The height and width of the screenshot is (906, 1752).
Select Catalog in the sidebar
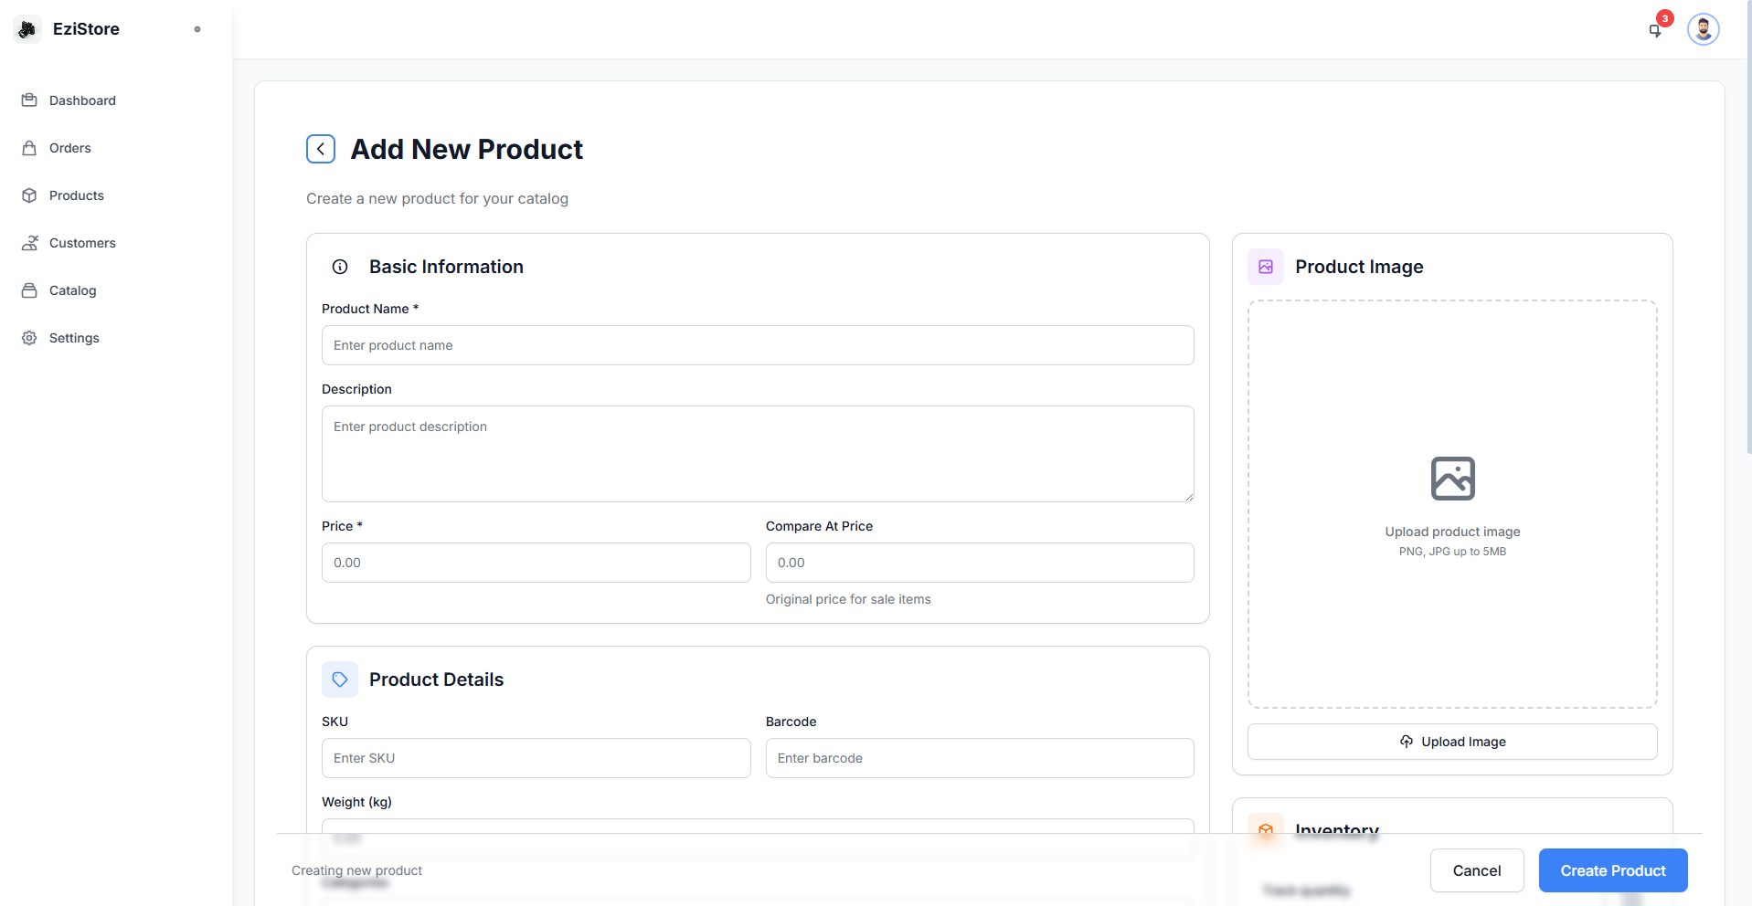pos(72,290)
